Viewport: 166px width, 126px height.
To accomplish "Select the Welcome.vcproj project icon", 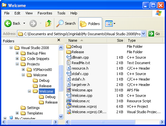I will pos(69,106).
